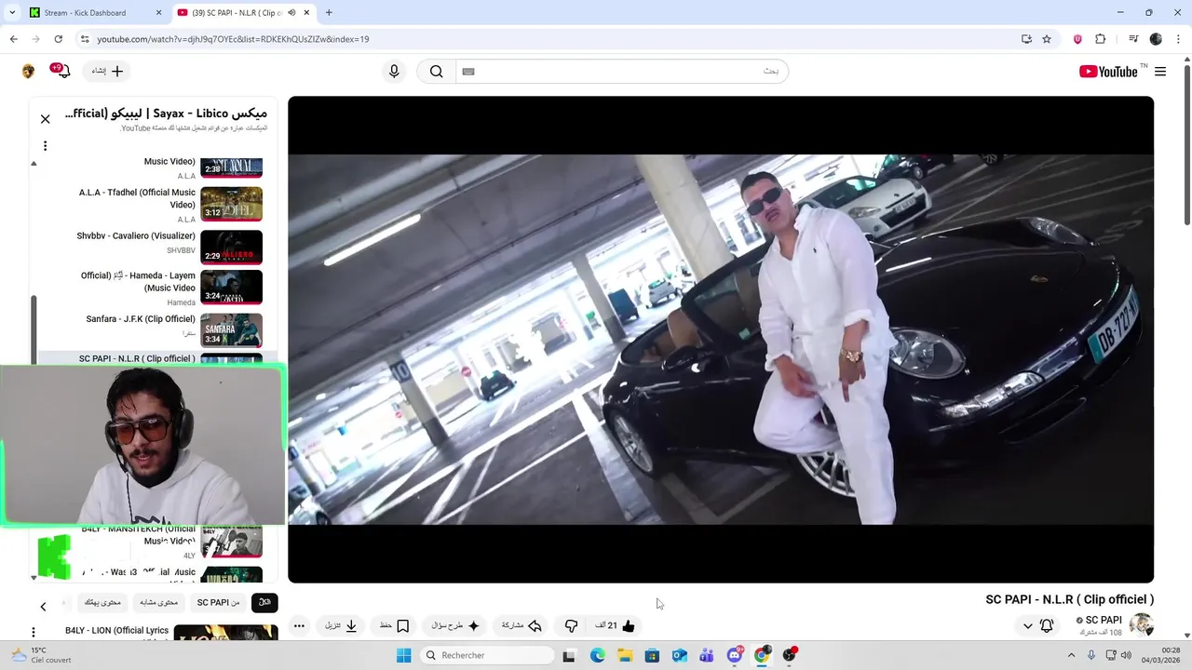Focus the YouTube search input field

tap(622, 72)
